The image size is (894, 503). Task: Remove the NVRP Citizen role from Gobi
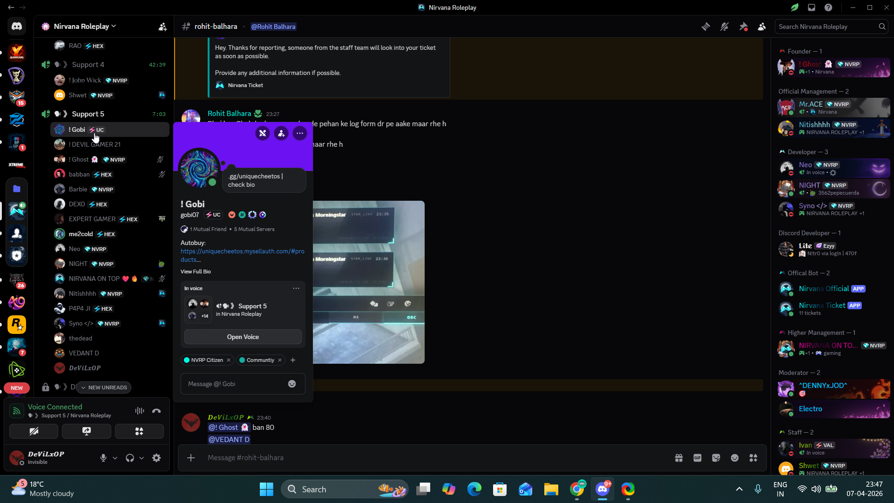click(229, 360)
